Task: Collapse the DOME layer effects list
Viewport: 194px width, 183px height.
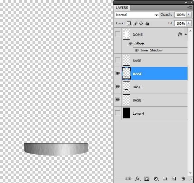Action: click(x=186, y=34)
